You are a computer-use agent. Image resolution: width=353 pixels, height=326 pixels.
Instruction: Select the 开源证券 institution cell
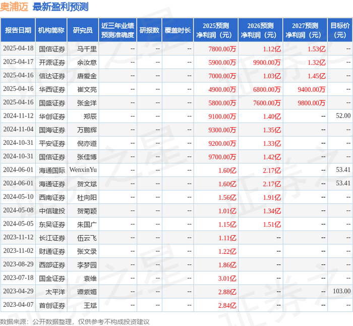(52, 63)
